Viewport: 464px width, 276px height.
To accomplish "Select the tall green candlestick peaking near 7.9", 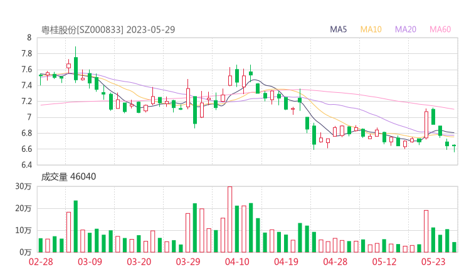I will click(76, 65).
